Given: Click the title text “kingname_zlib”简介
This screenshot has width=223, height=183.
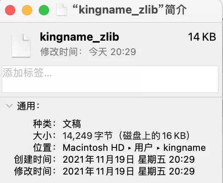Looking at the screenshot, I should click(129, 10).
